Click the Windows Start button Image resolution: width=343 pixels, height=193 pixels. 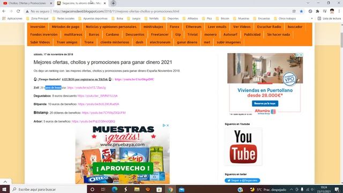[4, 189]
